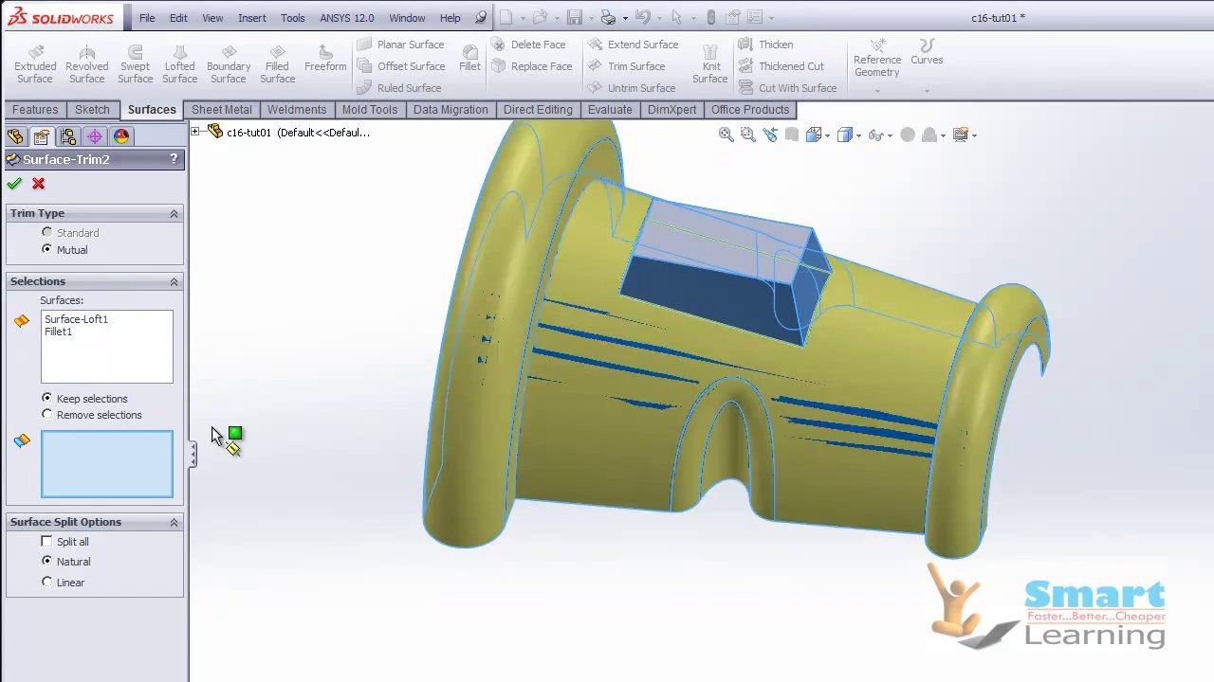Open the ConfigurationManager tab icon

[x=68, y=136]
